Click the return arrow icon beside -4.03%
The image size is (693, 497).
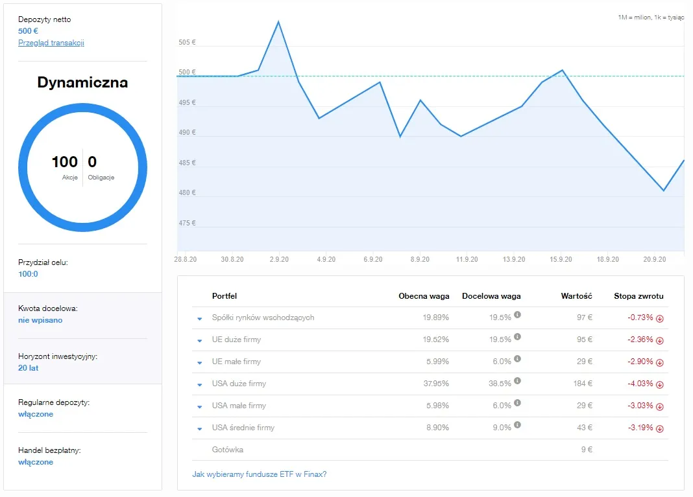point(660,385)
